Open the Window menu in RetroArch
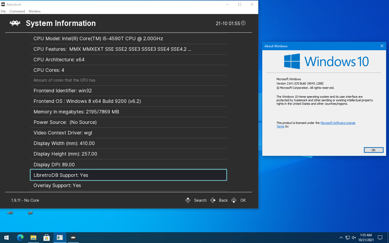The image size is (389, 243). (35, 11)
